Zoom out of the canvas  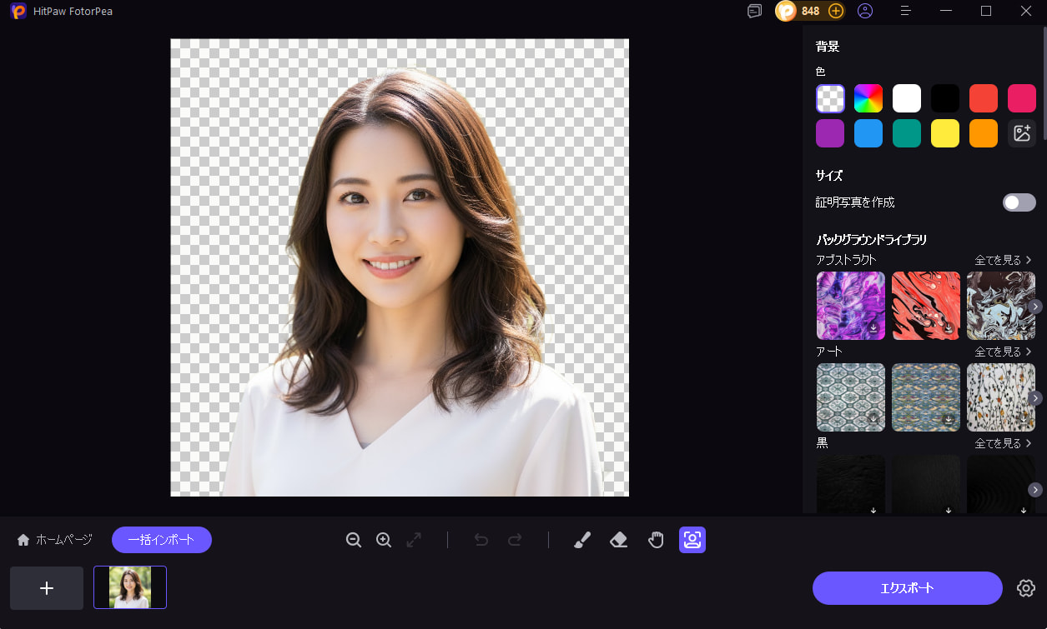(x=354, y=540)
